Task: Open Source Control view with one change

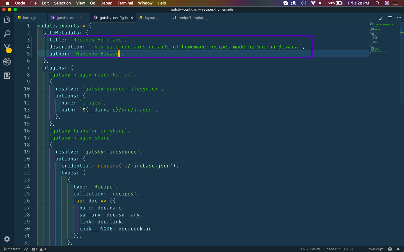Action: coord(7,48)
